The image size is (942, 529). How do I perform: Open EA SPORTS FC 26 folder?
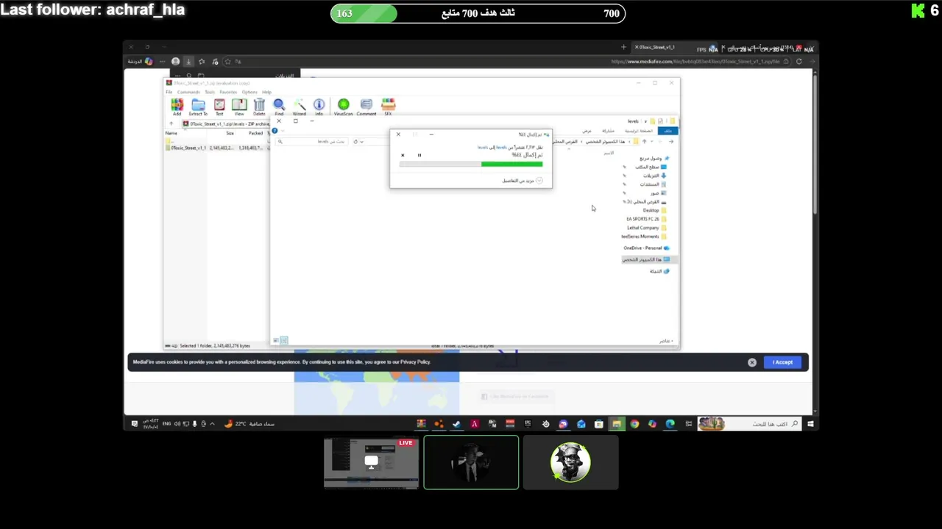(646, 219)
